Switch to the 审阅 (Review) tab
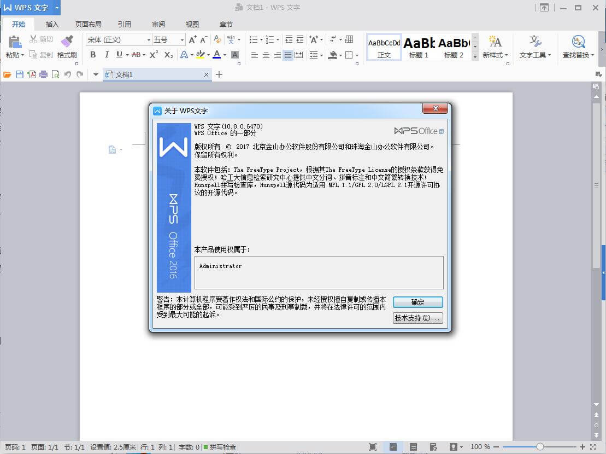 tap(158, 25)
